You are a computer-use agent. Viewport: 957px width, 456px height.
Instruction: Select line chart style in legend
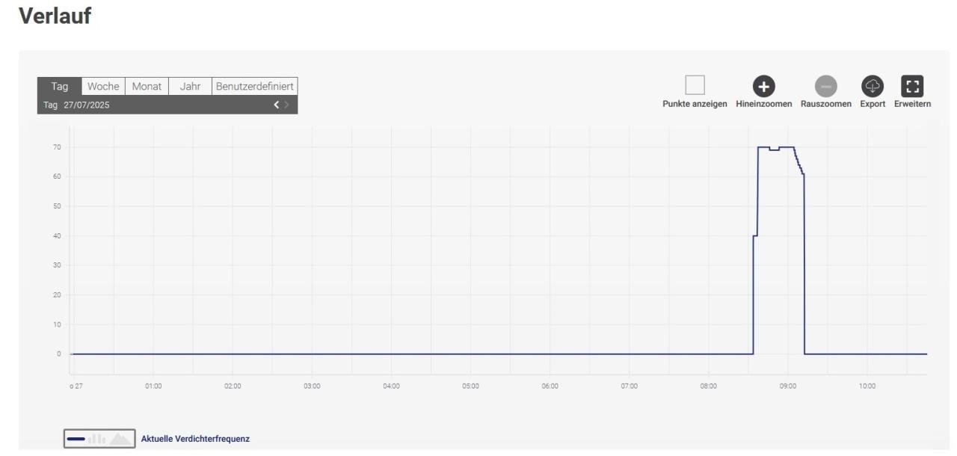coord(76,439)
